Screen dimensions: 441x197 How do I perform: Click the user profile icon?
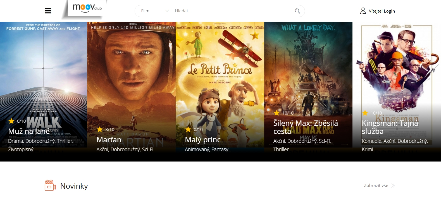point(363,11)
